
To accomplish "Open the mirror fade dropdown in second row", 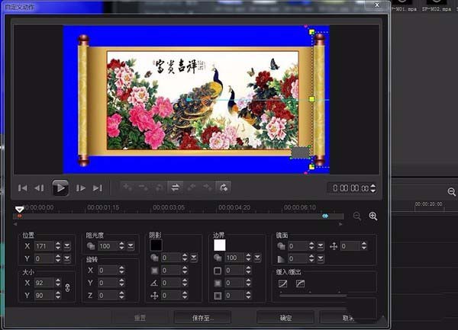I will (x=321, y=258).
